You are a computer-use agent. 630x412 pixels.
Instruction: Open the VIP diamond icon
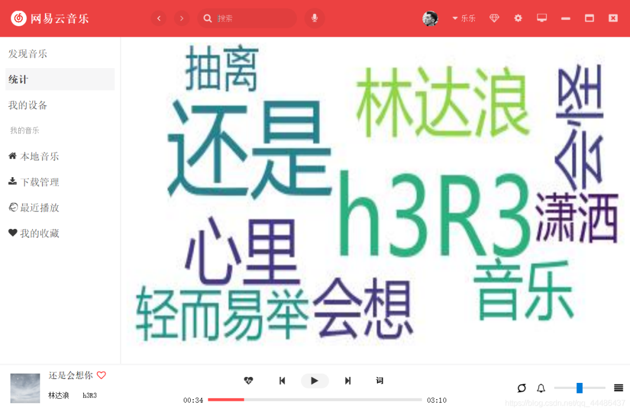[x=494, y=18]
